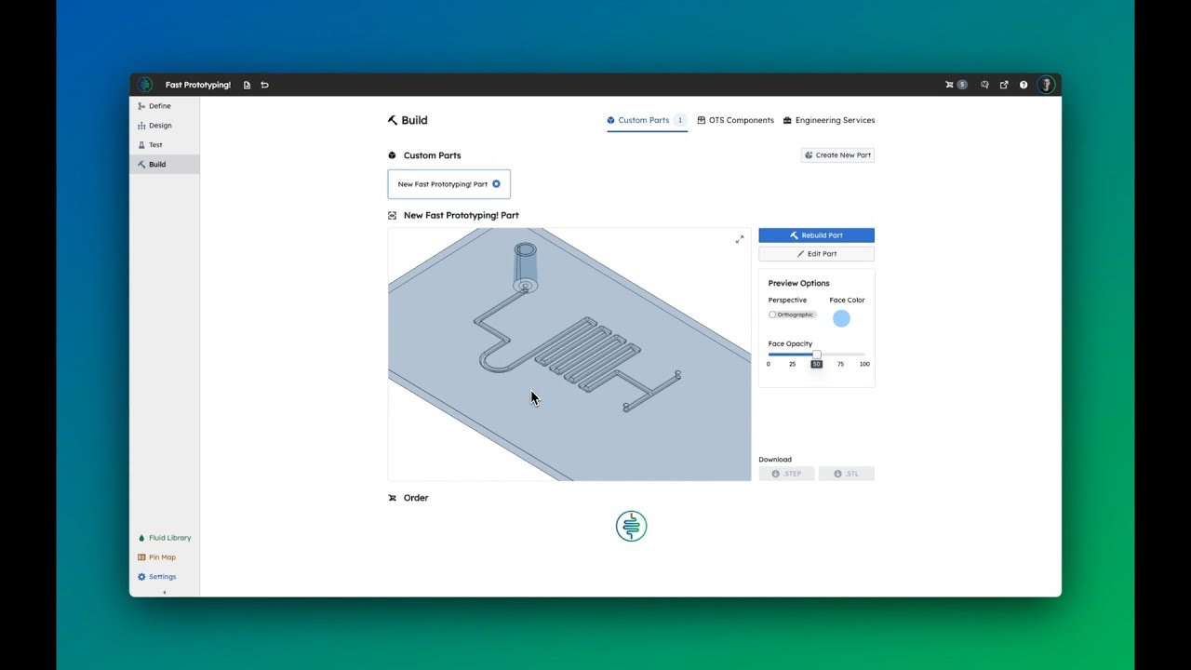Expand the 3D preview to fullscreen
The width and height of the screenshot is (1191, 670).
tap(740, 239)
